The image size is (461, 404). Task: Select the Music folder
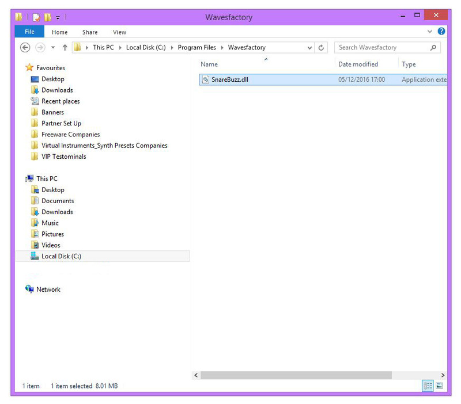coord(50,223)
